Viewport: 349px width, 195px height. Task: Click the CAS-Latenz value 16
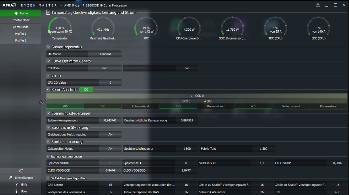click(110, 185)
